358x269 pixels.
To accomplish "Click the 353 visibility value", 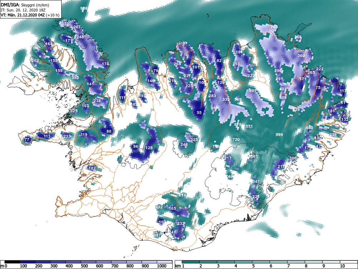I will pos(236,64).
